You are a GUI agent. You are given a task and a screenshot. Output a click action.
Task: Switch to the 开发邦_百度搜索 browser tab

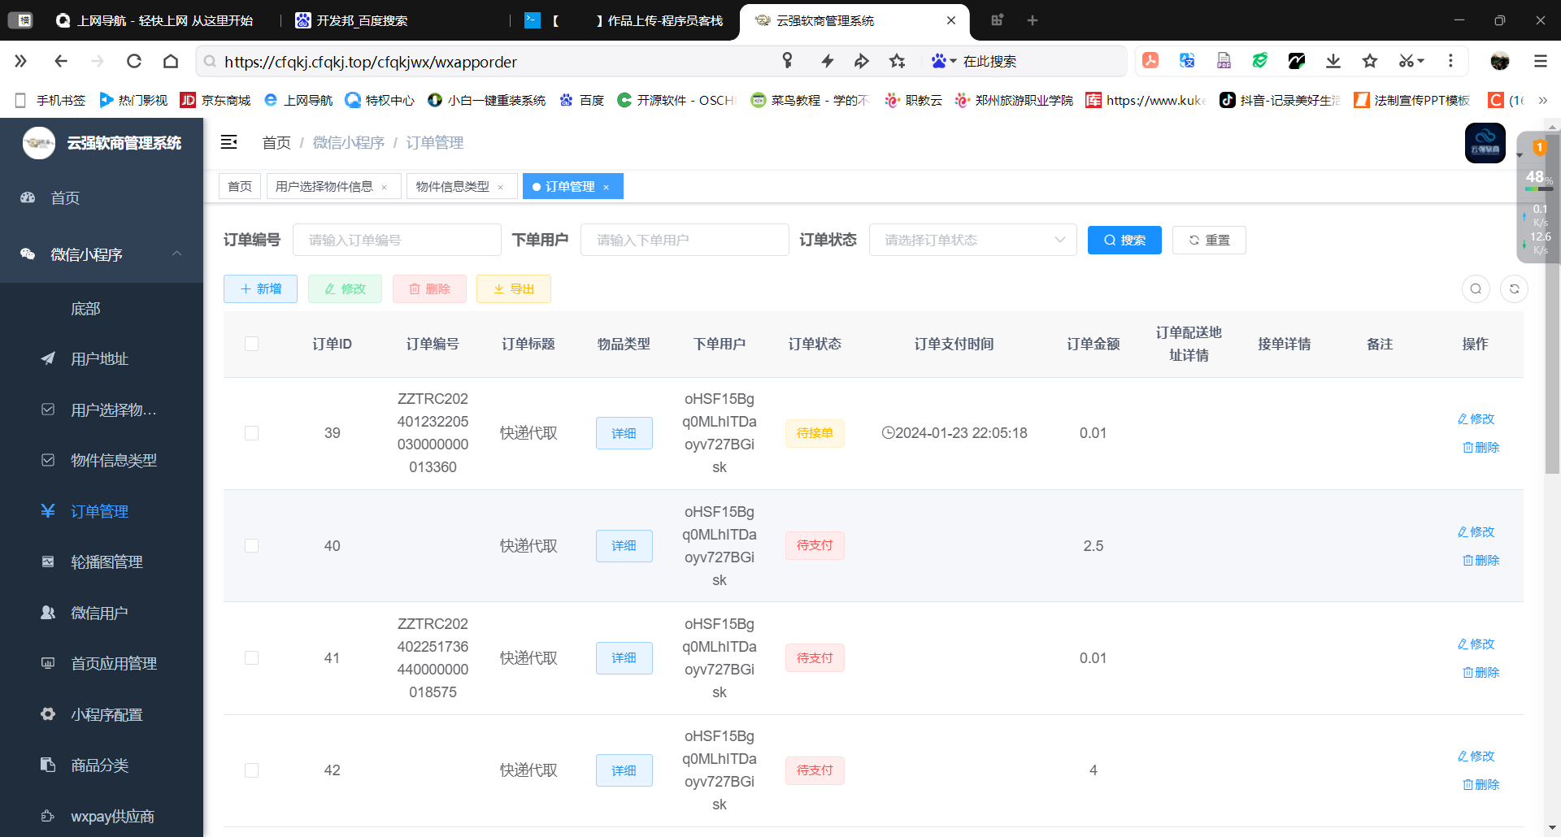(363, 20)
